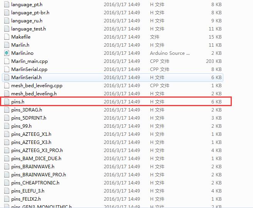
Task: Click the icon beside MarlinSerial.cpp
Action: pos(7,69)
